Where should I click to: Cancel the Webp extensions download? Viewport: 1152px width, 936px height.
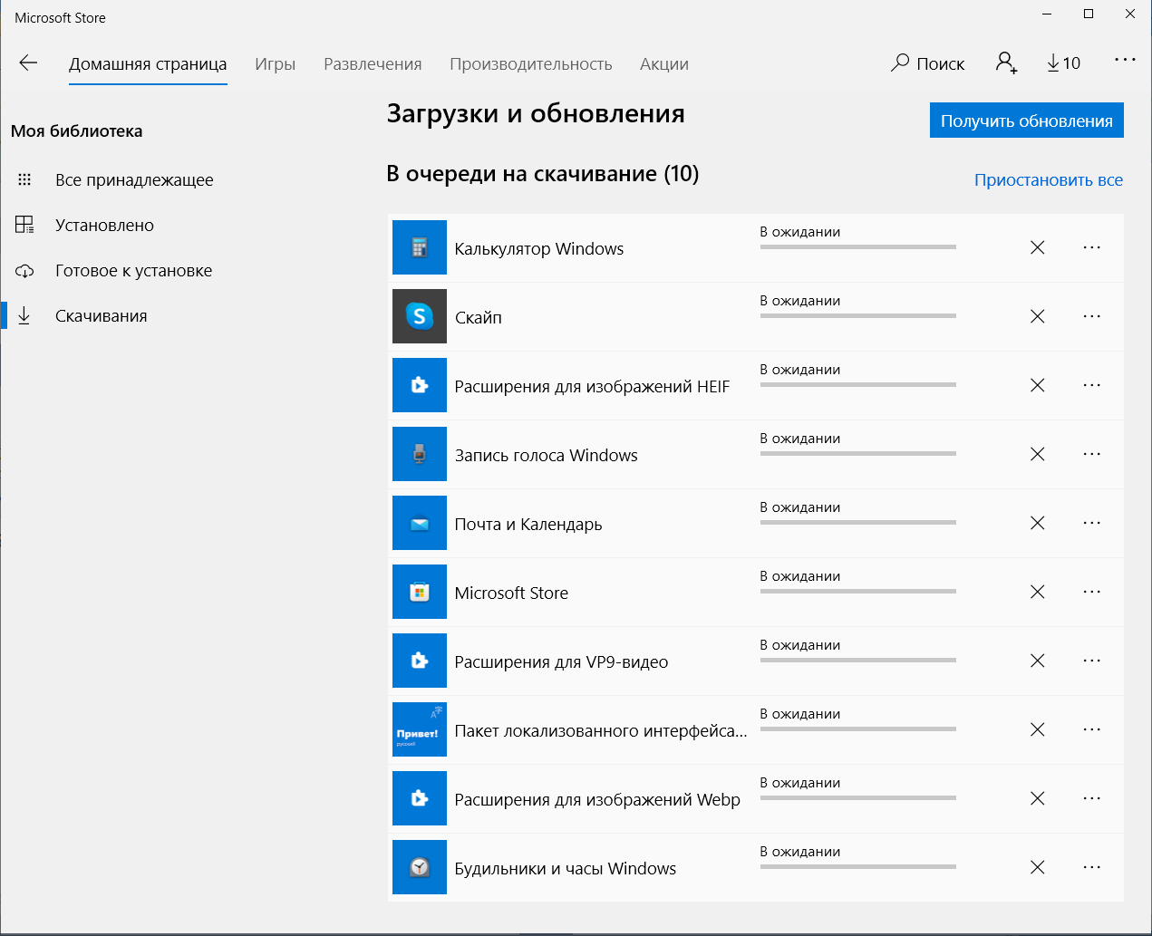tap(1038, 798)
